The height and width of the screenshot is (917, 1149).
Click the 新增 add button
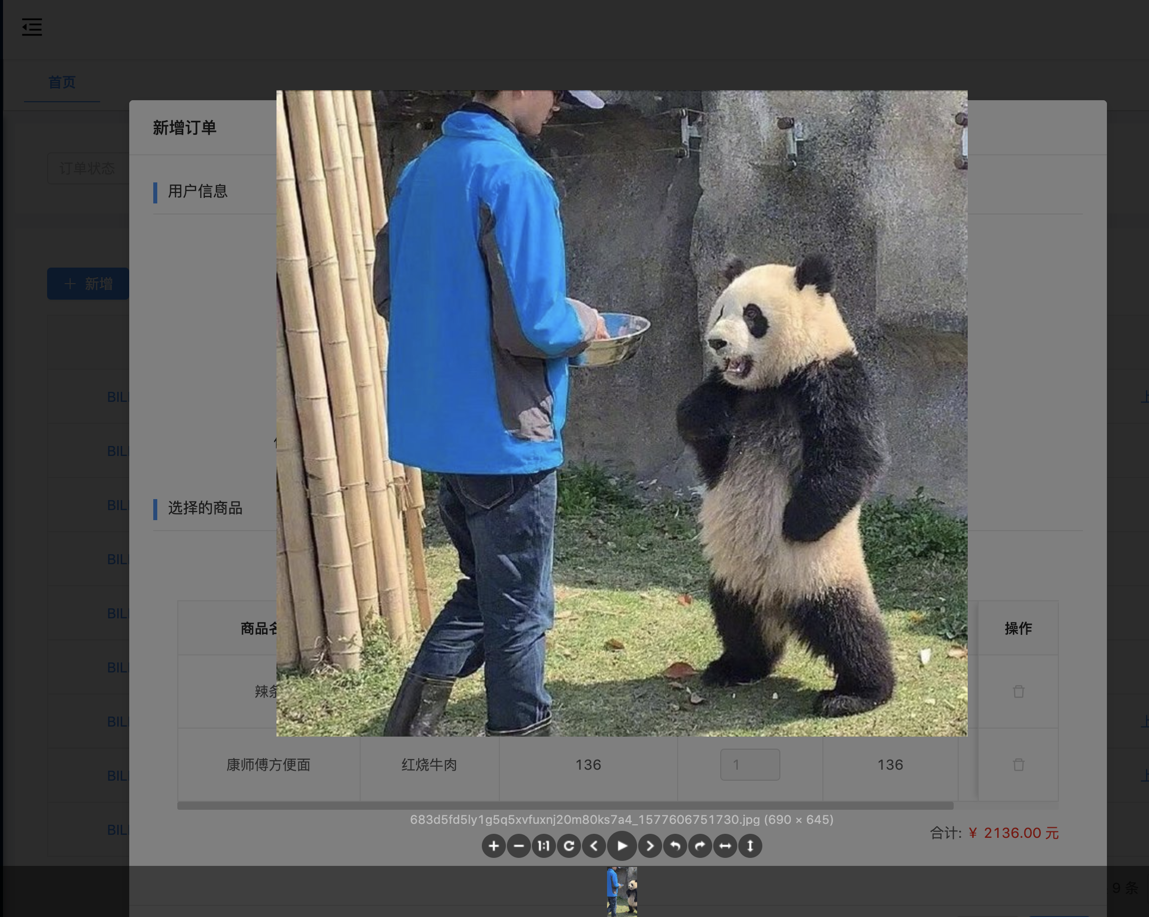click(89, 284)
